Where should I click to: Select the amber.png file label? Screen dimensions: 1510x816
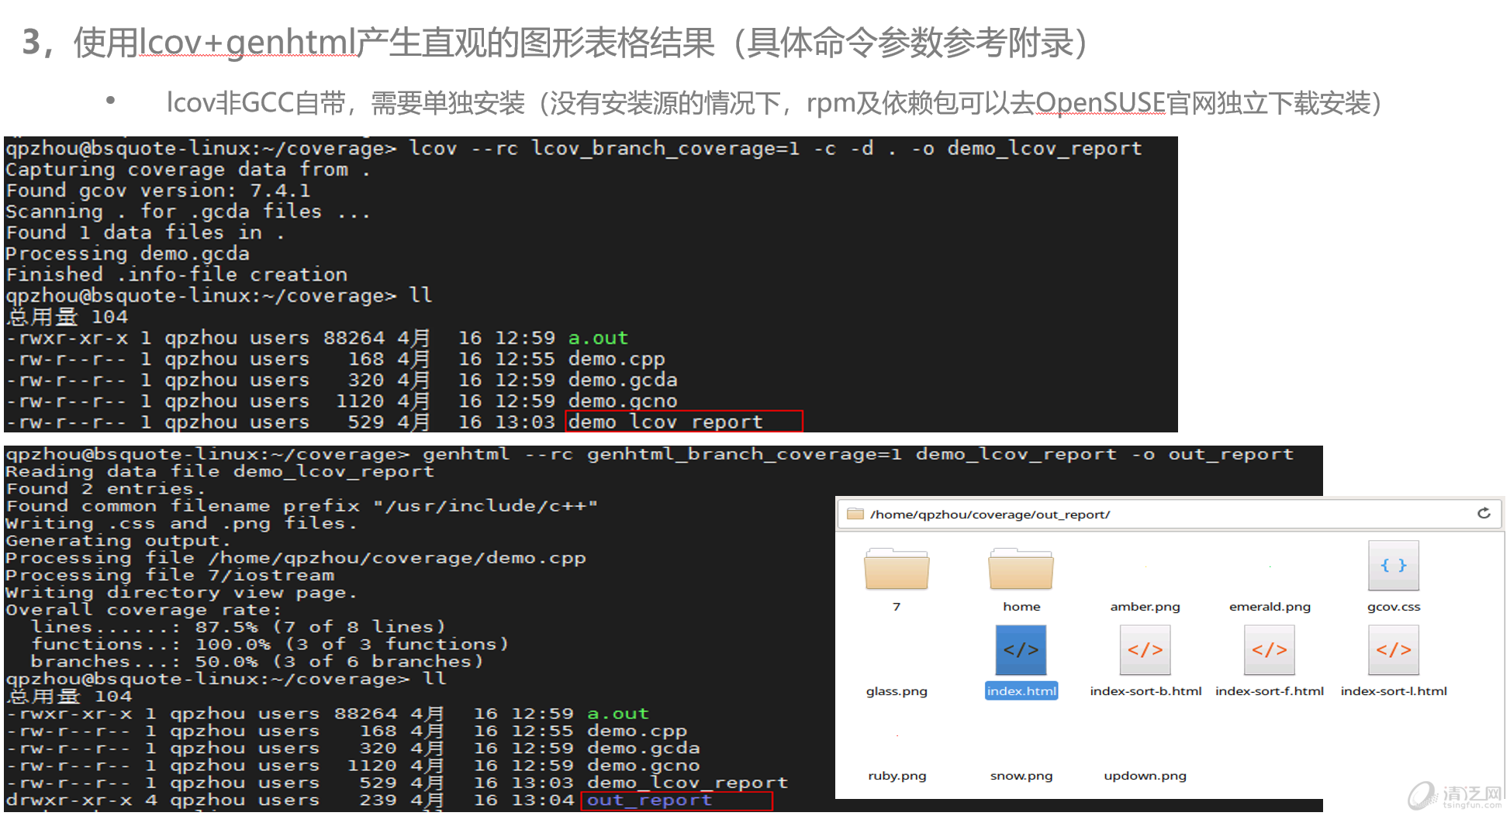pos(1145,607)
